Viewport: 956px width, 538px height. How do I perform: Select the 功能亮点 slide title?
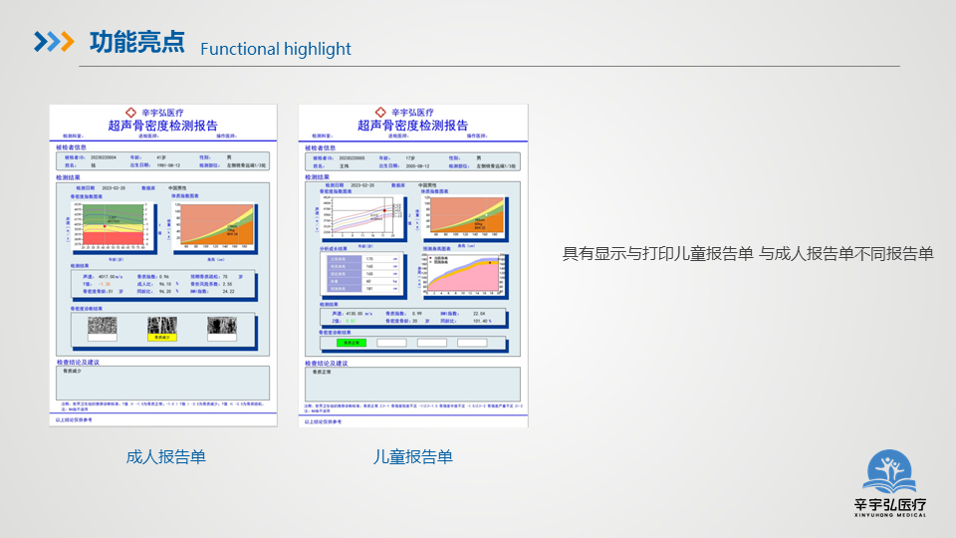coord(136,42)
